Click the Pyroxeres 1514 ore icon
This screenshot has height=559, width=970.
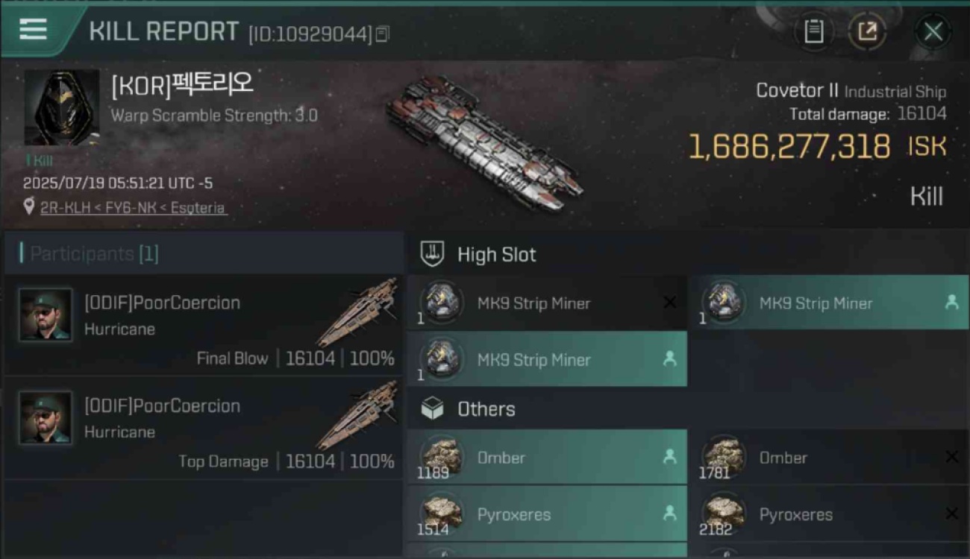(x=442, y=514)
